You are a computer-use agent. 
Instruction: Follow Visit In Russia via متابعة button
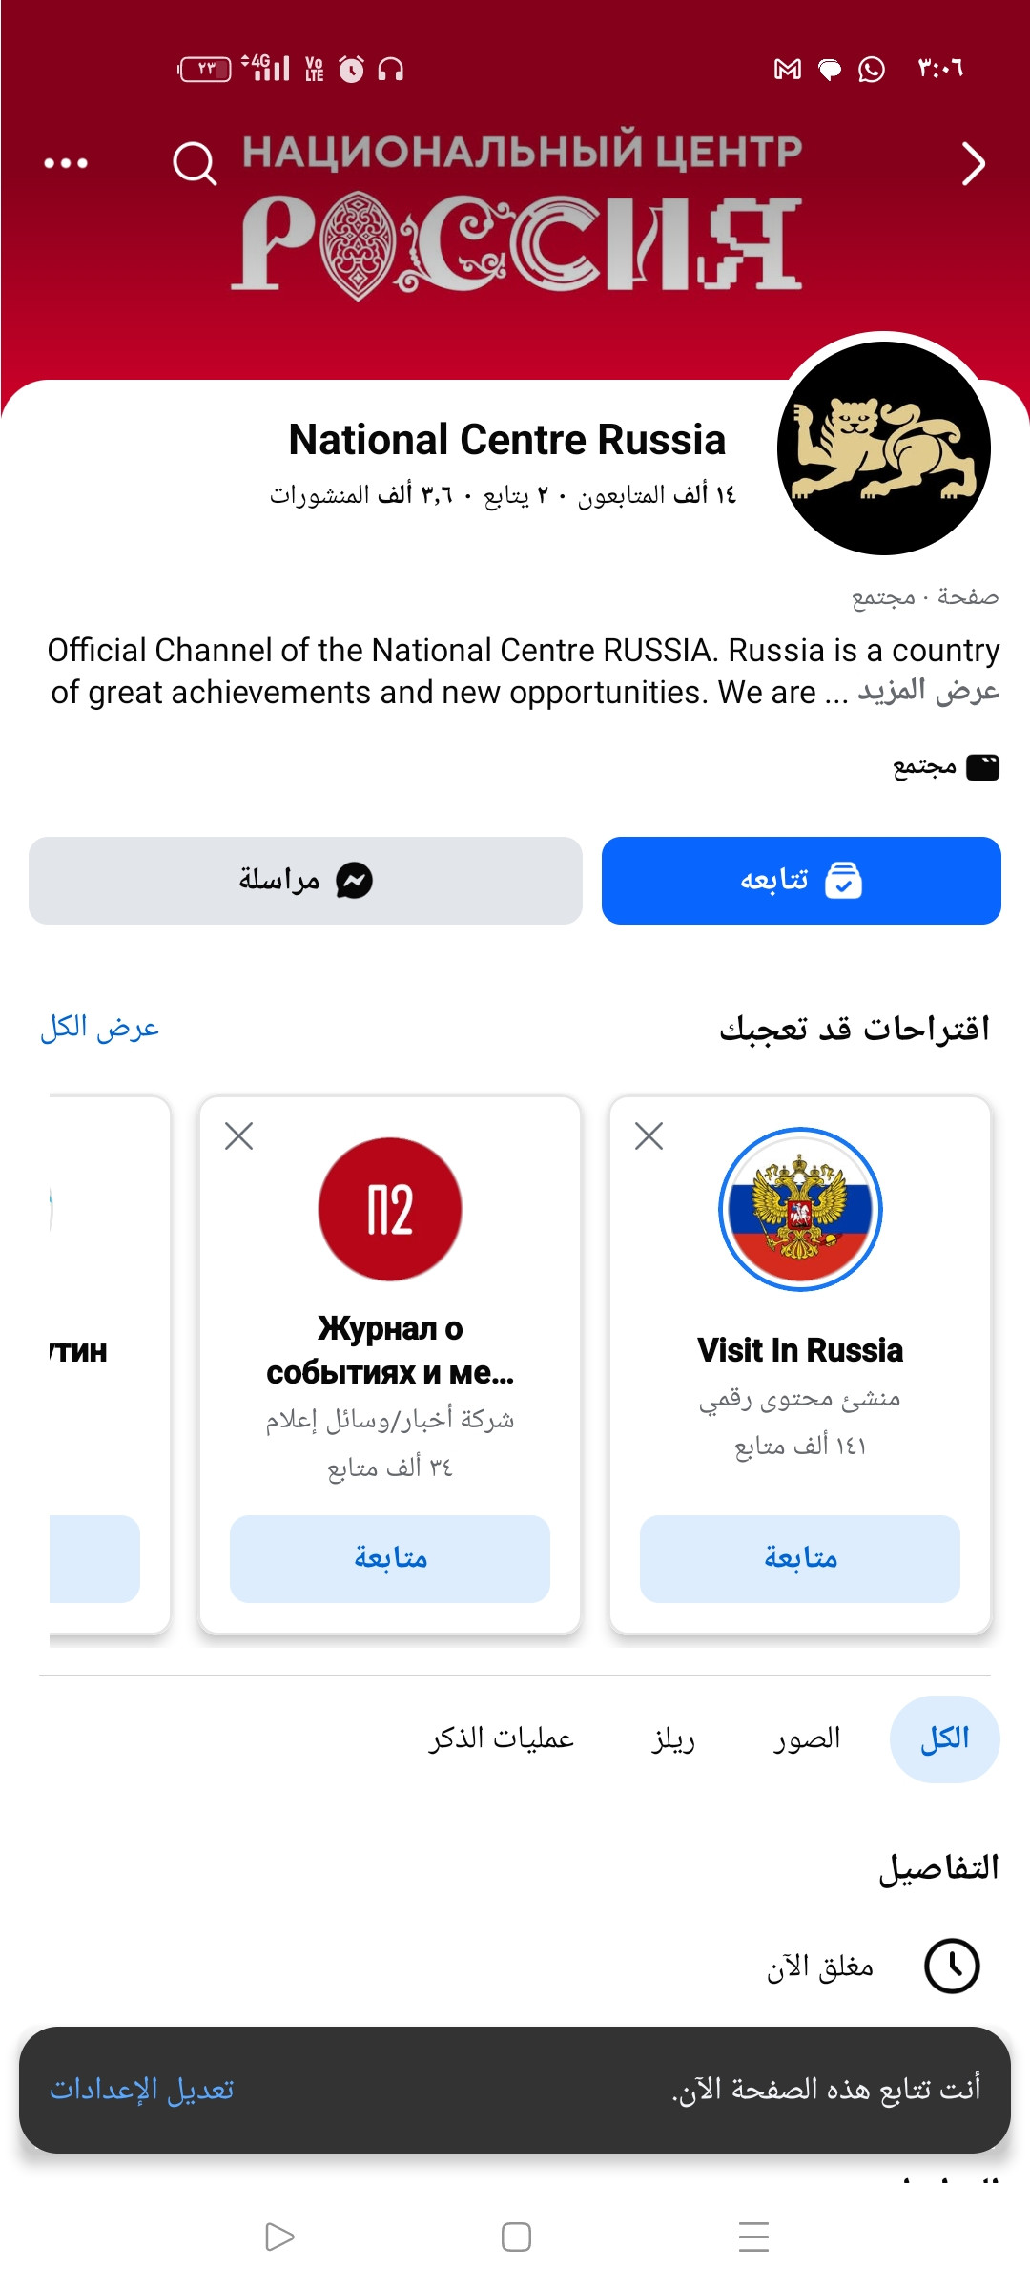[x=799, y=1558]
